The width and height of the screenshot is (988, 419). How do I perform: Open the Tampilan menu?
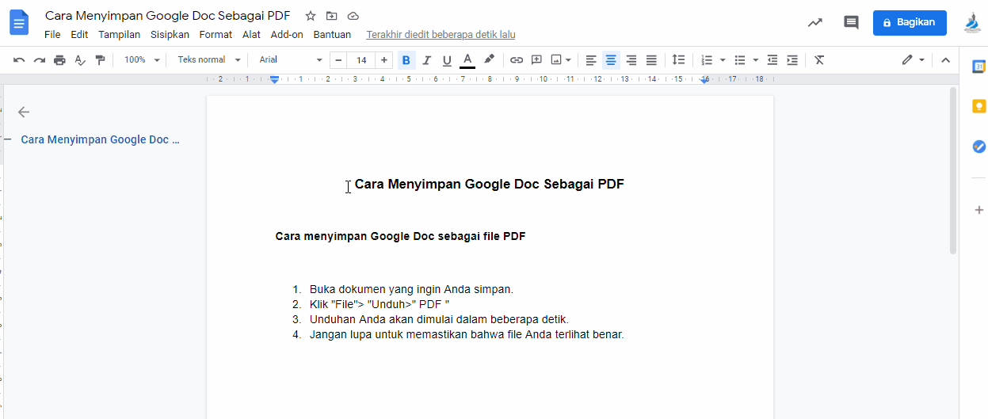tap(120, 35)
